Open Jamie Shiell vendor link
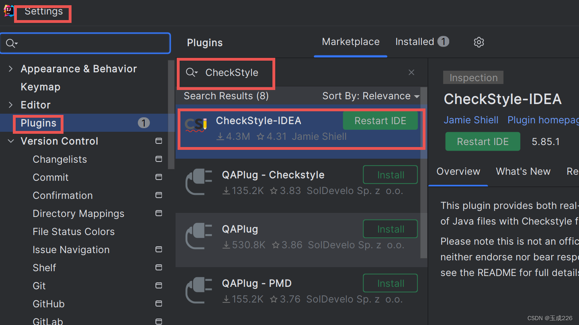The image size is (579, 325). click(471, 120)
